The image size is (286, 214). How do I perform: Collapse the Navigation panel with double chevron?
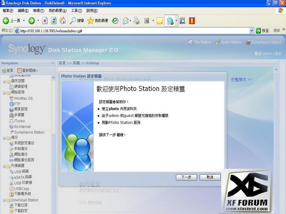click(53, 63)
